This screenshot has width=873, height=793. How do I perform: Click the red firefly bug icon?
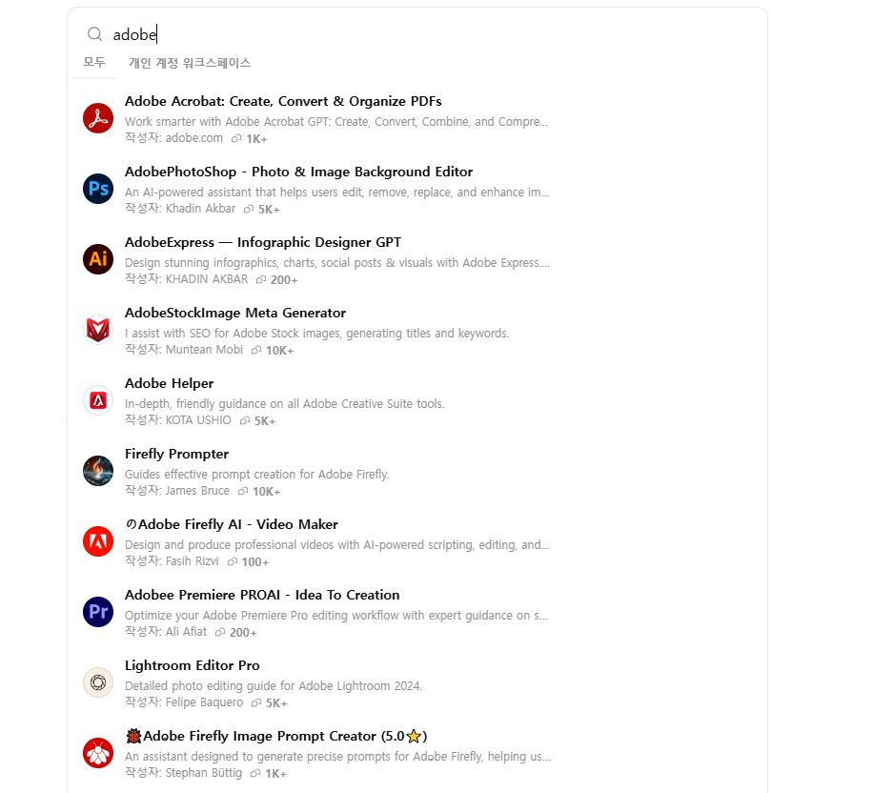(x=98, y=753)
